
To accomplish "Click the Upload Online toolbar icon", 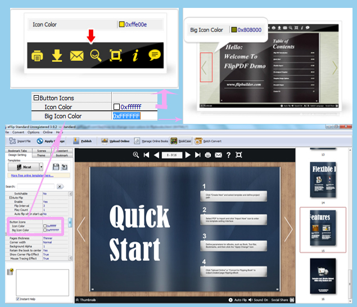I will click(105, 141).
